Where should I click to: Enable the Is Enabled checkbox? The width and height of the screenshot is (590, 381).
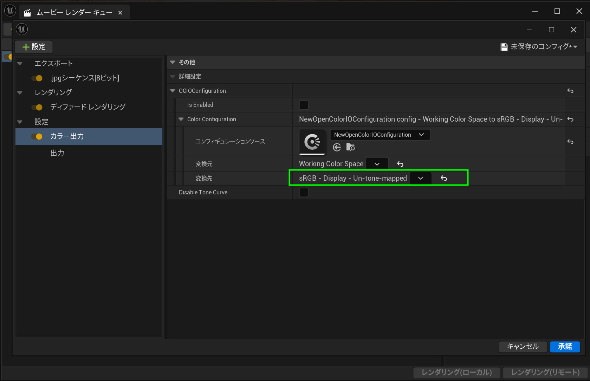(x=304, y=105)
